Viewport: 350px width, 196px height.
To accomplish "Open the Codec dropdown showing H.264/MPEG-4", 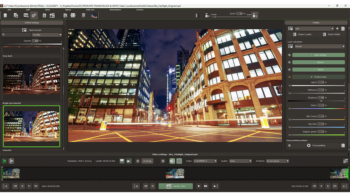I will click(205, 161).
